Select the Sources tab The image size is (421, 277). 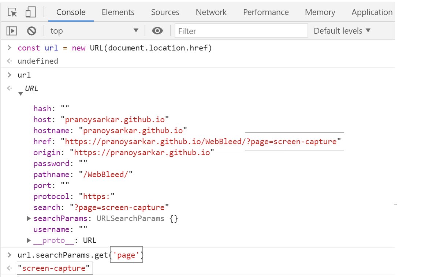point(165,12)
